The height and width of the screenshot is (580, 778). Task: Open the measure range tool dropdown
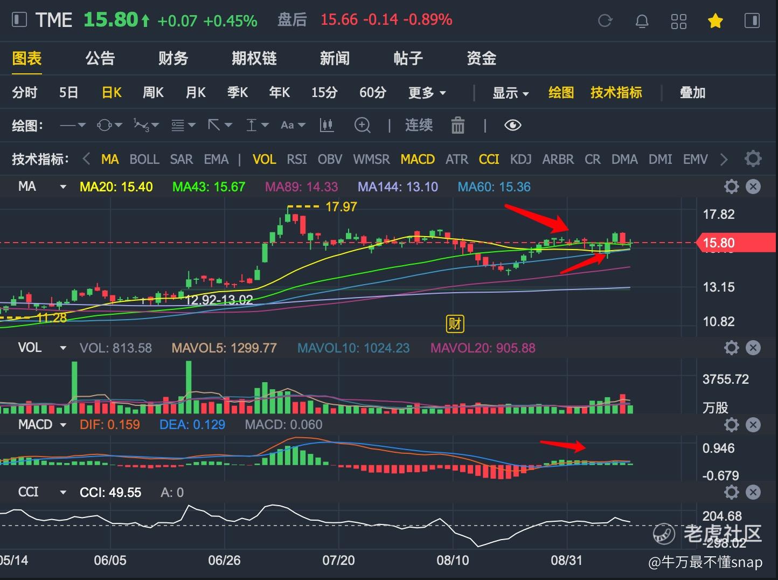click(x=257, y=126)
